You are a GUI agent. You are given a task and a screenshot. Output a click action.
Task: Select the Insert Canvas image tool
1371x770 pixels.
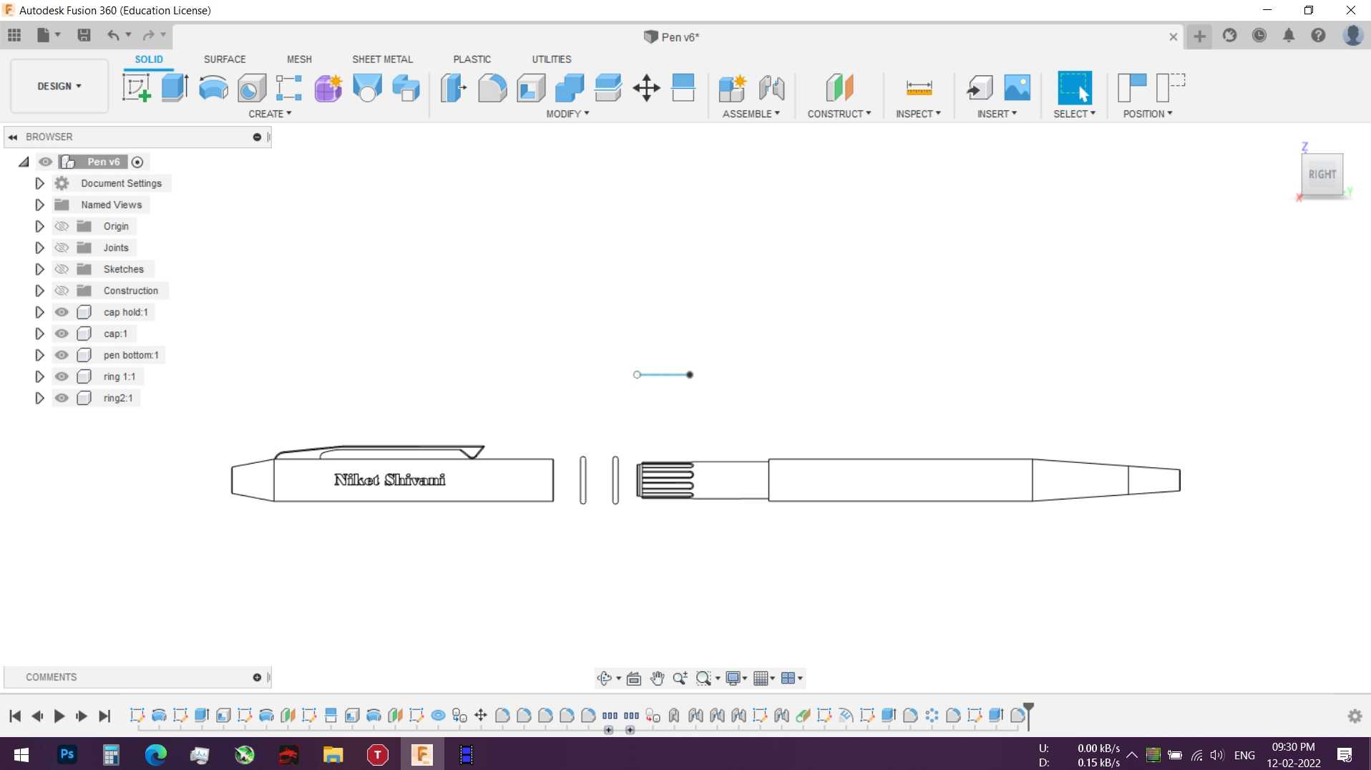pyautogui.click(x=1018, y=88)
